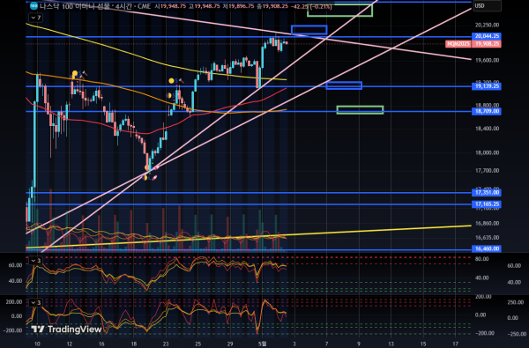The image size is (529, 348).
Task: Click the hammer icon near the April 24 S marker
Action: pyautogui.click(x=181, y=80)
